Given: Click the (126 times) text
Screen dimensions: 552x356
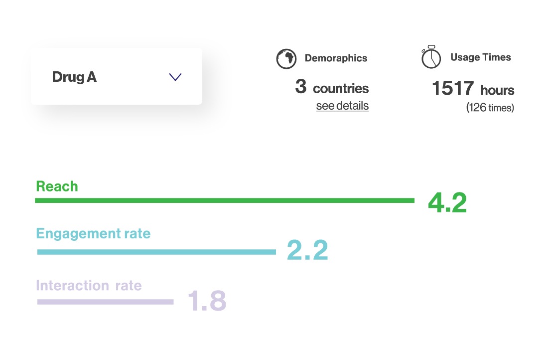Looking at the screenshot, I should (x=490, y=108).
